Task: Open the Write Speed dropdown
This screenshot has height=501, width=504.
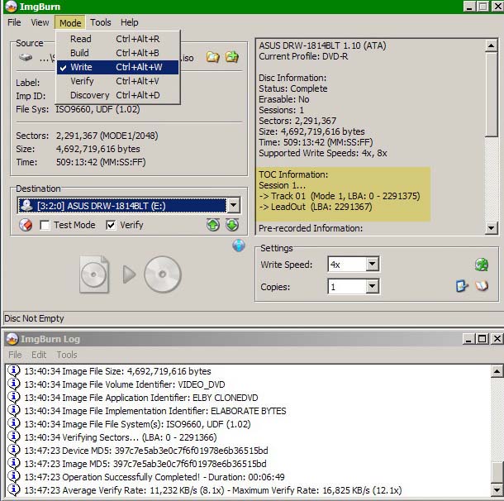Action: (x=372, y=265)
